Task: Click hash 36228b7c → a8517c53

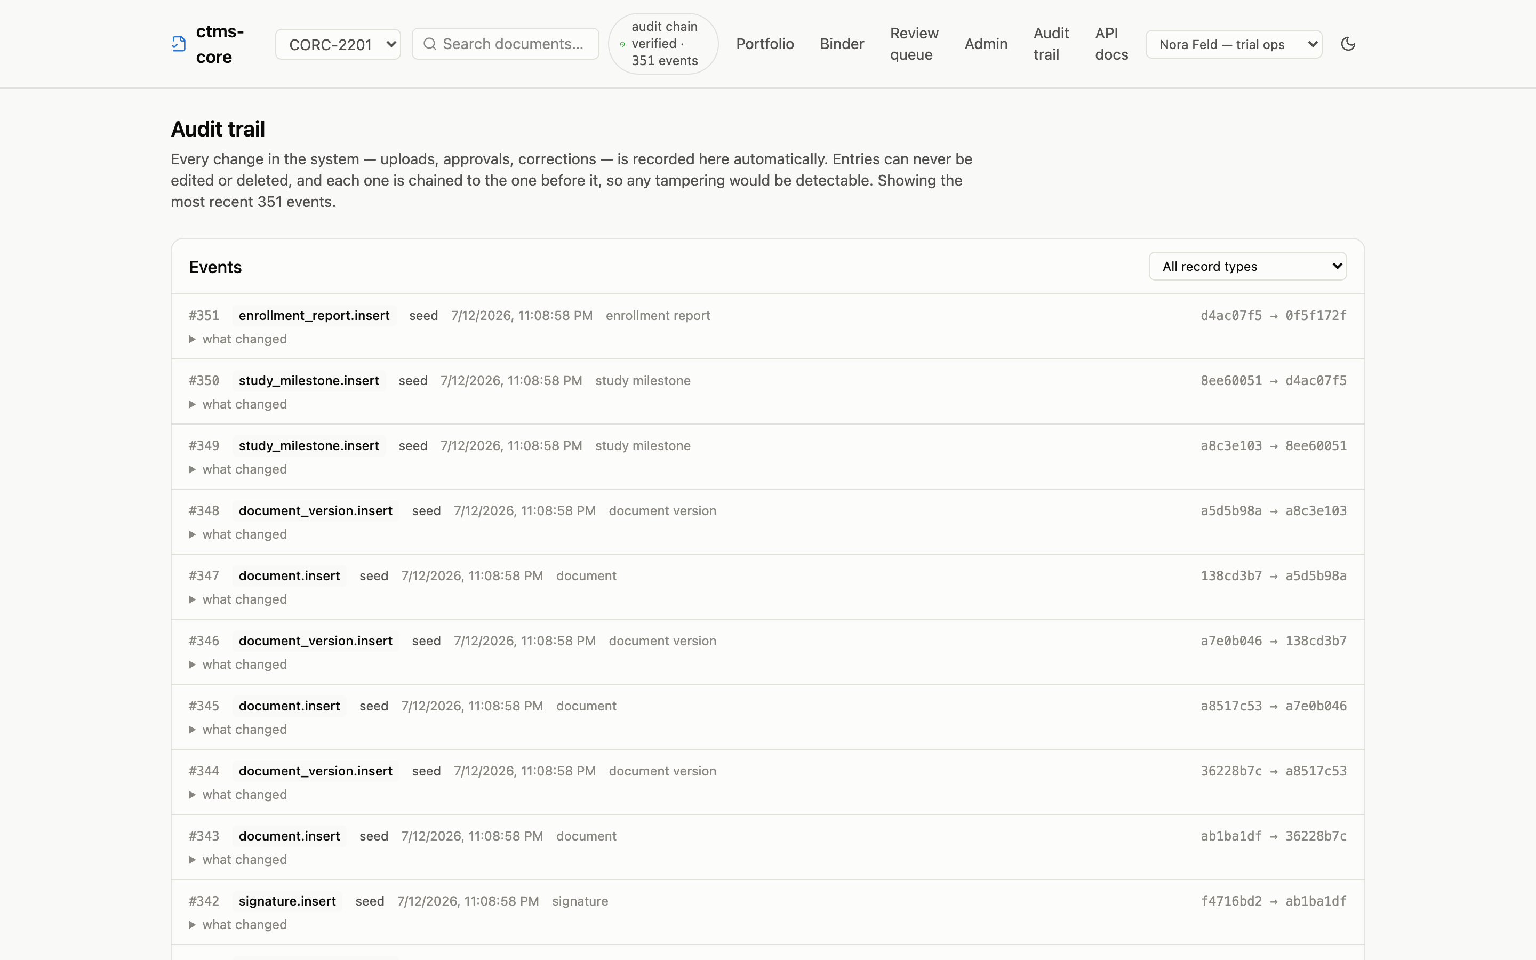Action: tap(1273, 771)
